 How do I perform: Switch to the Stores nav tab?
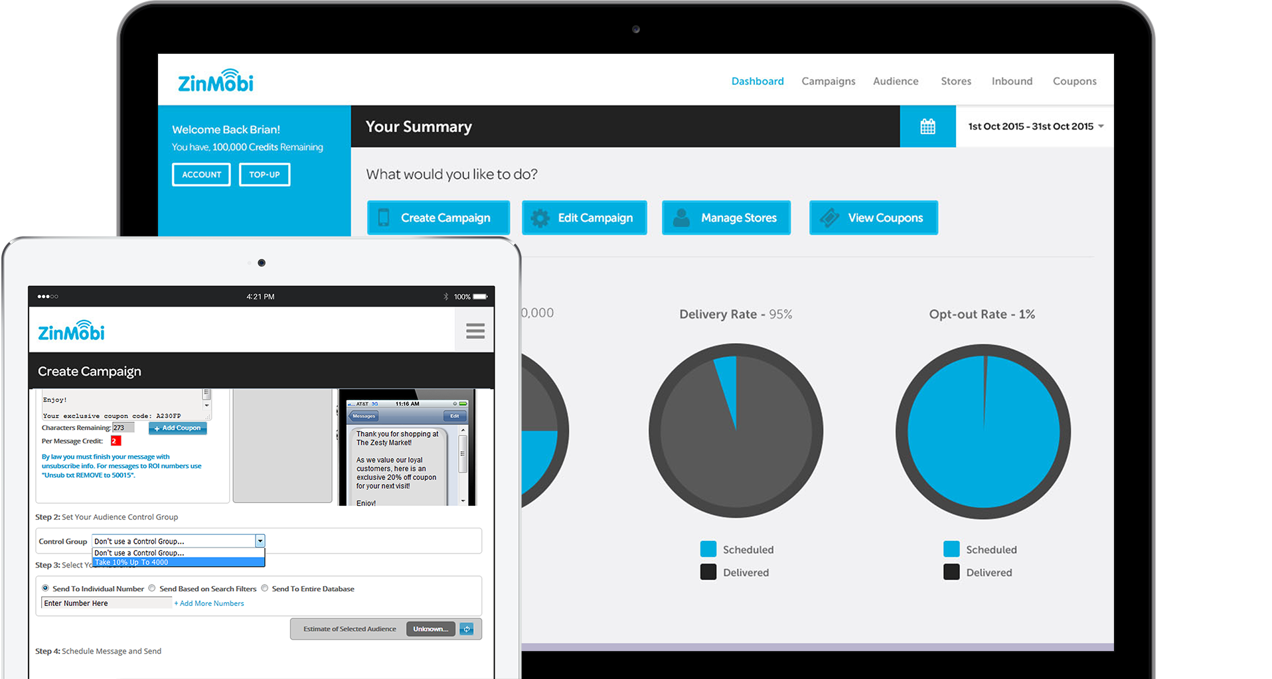click(x=956, y=81)
